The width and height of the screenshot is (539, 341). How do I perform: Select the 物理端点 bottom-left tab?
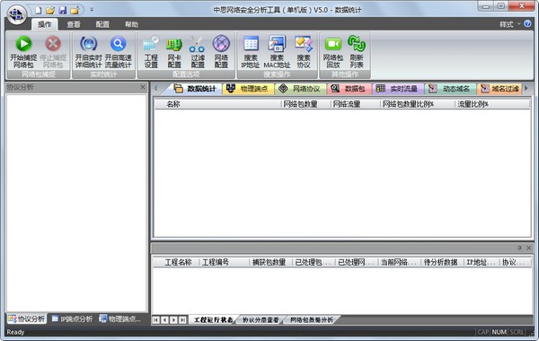(x=120, y=319)
